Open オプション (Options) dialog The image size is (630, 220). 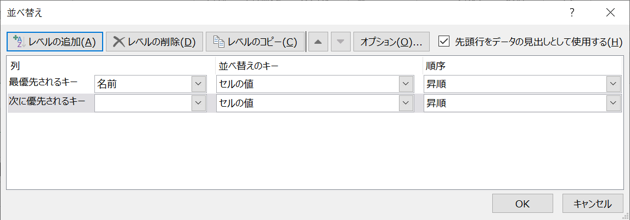tap(391, 42)
